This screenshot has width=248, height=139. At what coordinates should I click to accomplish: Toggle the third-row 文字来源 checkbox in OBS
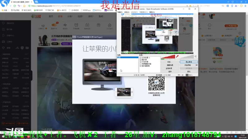pos(141,62)
